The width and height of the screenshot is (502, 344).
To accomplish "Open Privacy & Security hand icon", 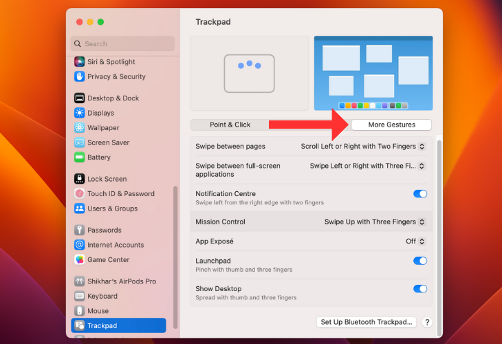I will click(x=80, y=77).
